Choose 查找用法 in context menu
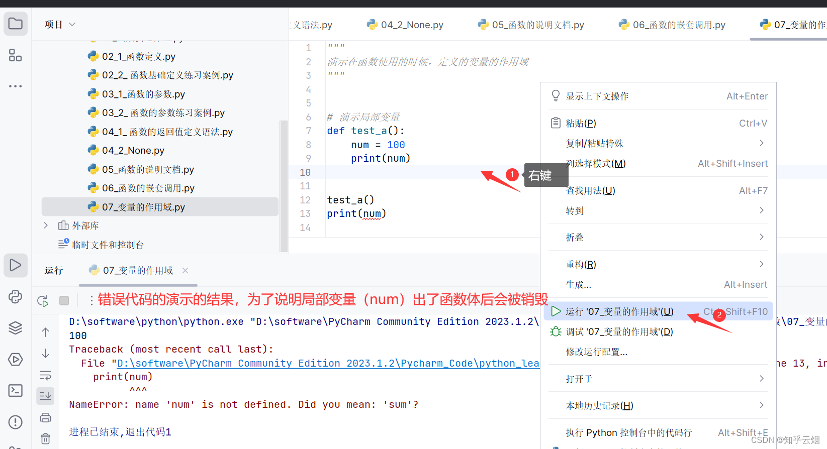This screenshot has height=449, width=827. [658, 190]
